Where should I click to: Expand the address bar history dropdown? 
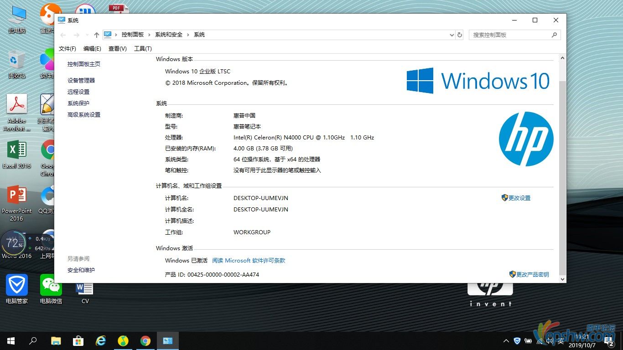tap(452, 35)
